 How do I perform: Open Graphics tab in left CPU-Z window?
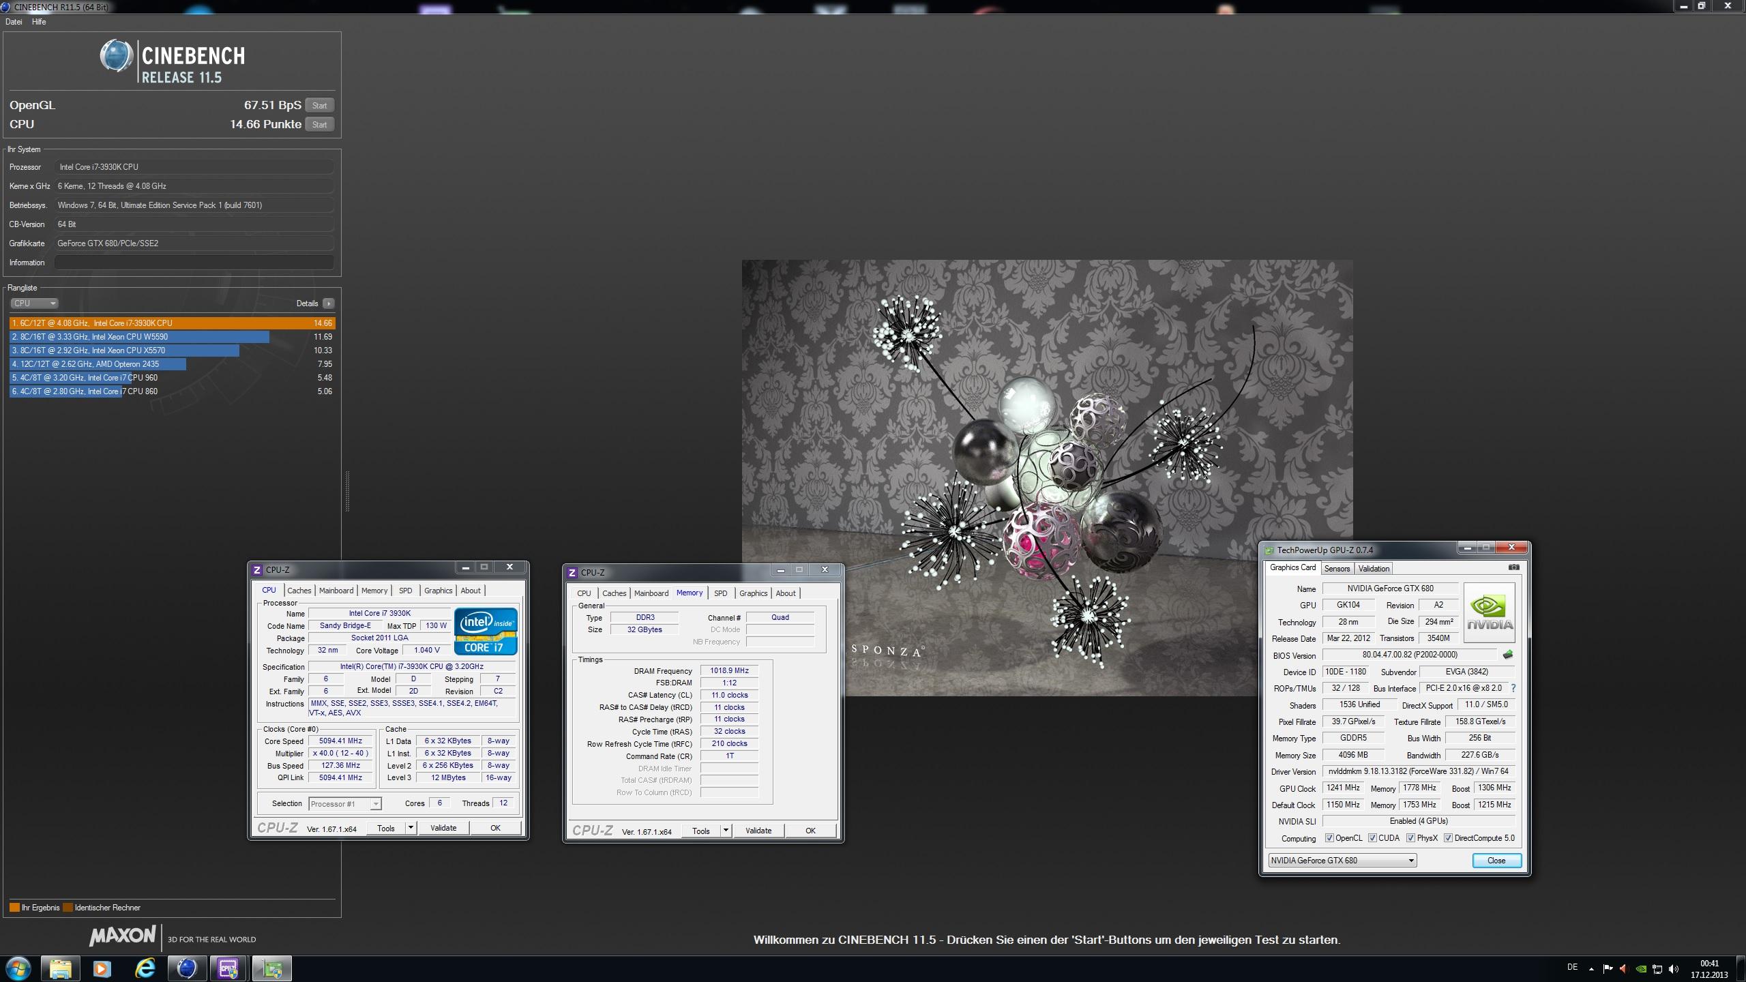pyautogui.click(x=438, y=591)
